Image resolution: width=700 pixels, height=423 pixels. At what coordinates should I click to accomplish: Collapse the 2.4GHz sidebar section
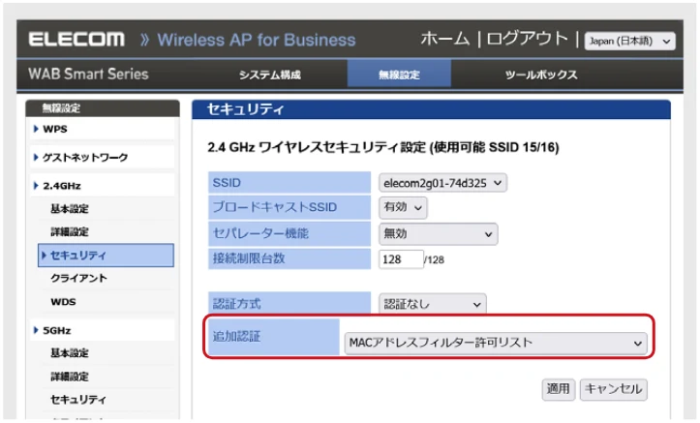pos(103,186)
